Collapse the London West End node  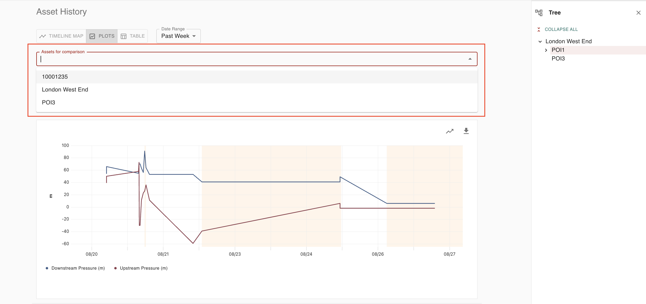[x=540, y=42]
